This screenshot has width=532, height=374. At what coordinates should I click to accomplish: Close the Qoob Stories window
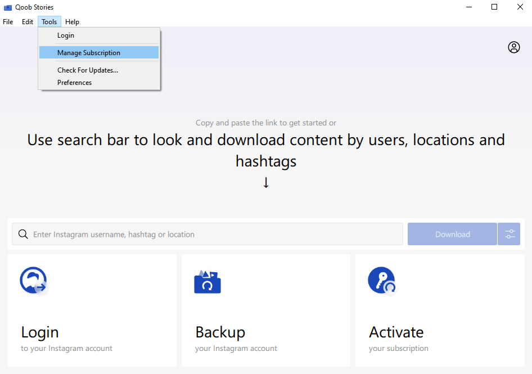coord(520,7)
